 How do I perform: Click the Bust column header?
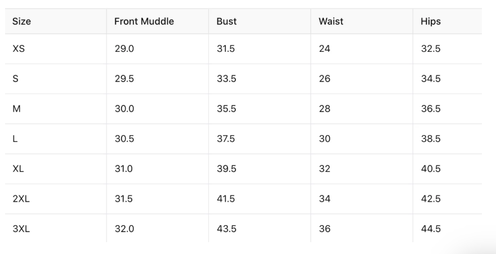coord(226,21)
